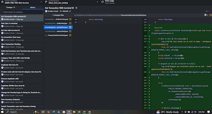Open dropdown arrow next to diff gear
The height and width of the screenshot is (114, 212).
click(x=208, y=15)
